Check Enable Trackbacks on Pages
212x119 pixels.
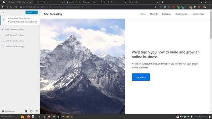tap(3, 47)
